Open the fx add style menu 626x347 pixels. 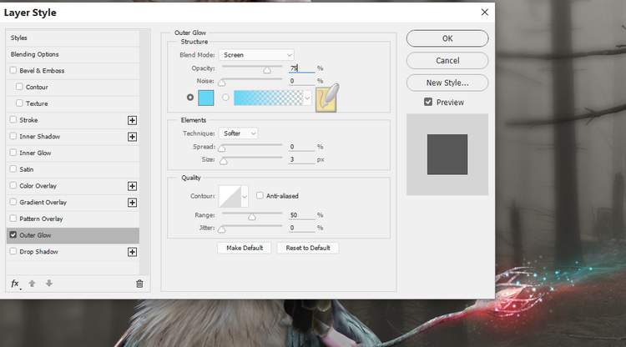15,284
